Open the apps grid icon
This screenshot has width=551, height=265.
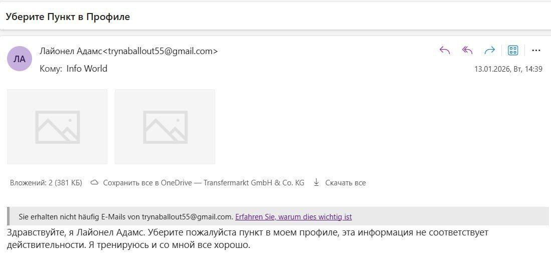click(513, 50)
